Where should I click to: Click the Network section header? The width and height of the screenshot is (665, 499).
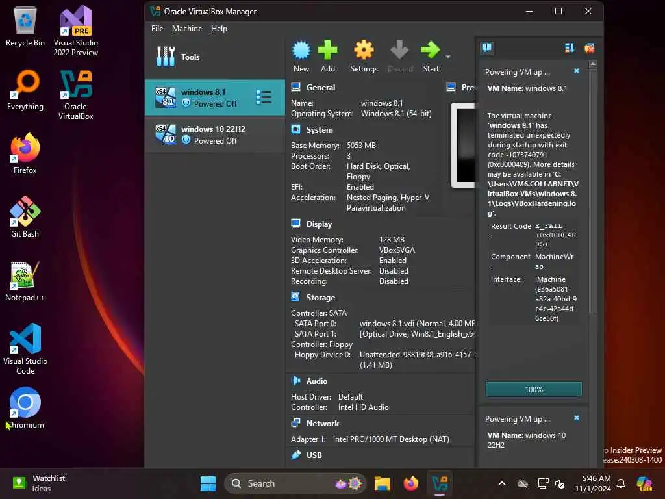(323, 424)
